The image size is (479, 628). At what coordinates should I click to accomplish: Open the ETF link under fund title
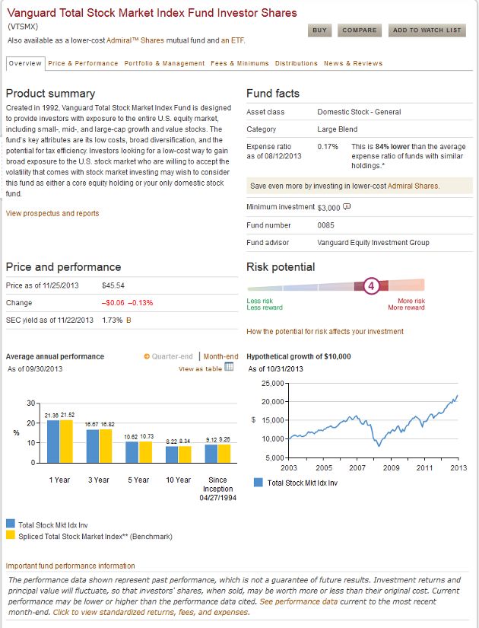pos(238,40)
